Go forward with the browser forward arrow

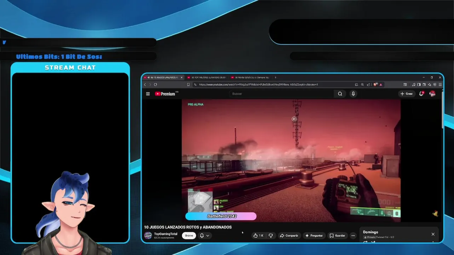point(150,85)
